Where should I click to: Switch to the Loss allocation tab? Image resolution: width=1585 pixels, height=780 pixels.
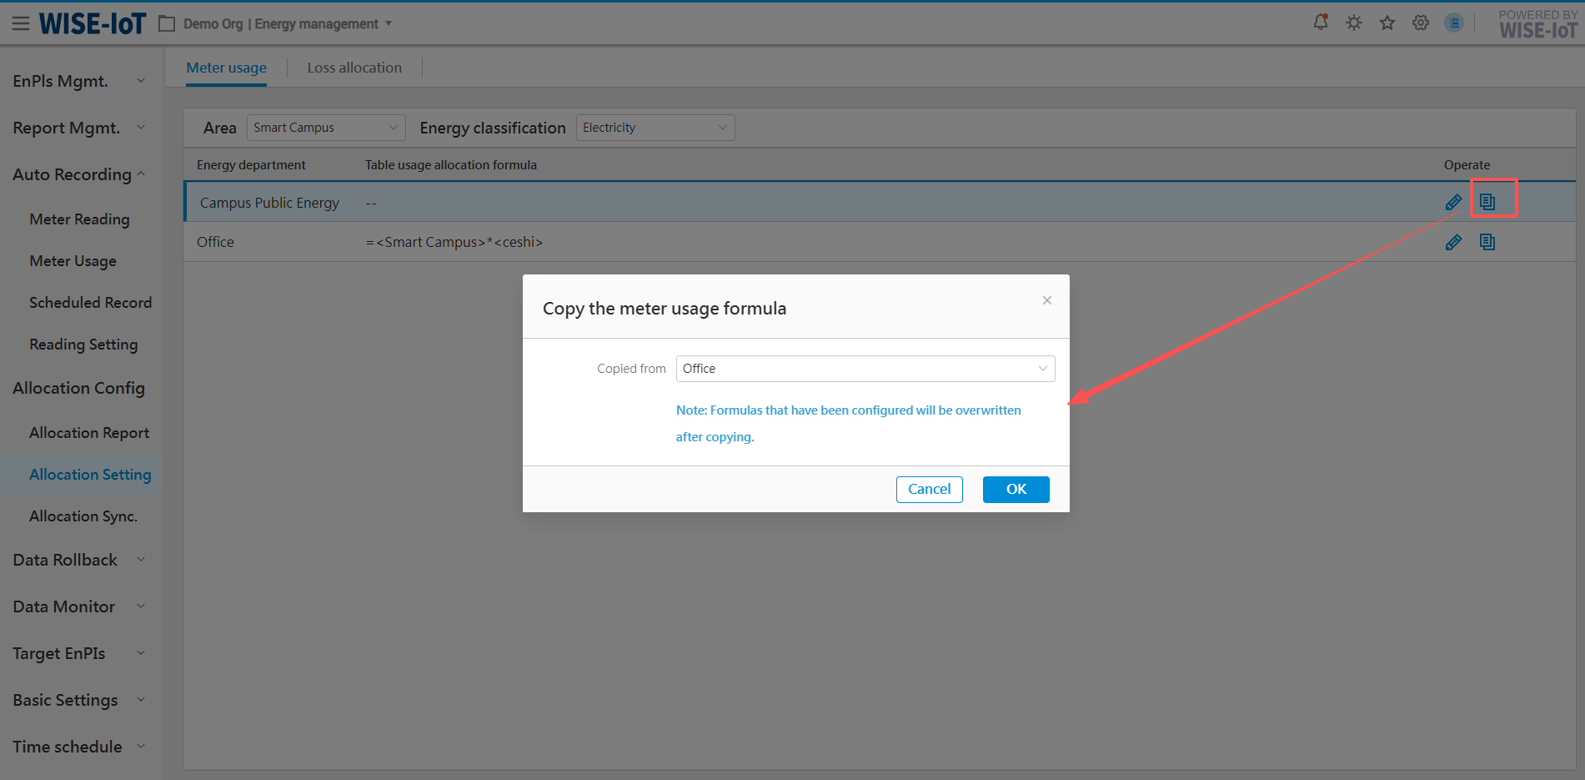(354, 68)
